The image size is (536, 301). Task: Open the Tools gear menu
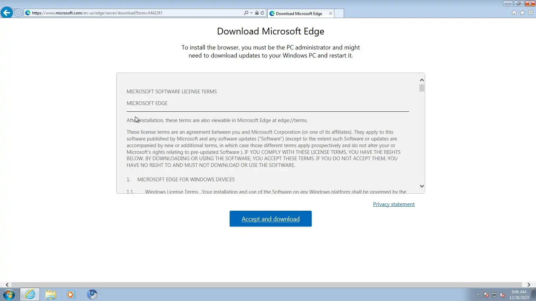coord(531,13)
